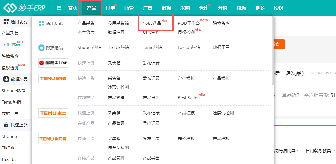This screenshot has height=164, width=336.
Task: Open 产品导出 under TEMU全托管
Action: click(x=151, y=158)
